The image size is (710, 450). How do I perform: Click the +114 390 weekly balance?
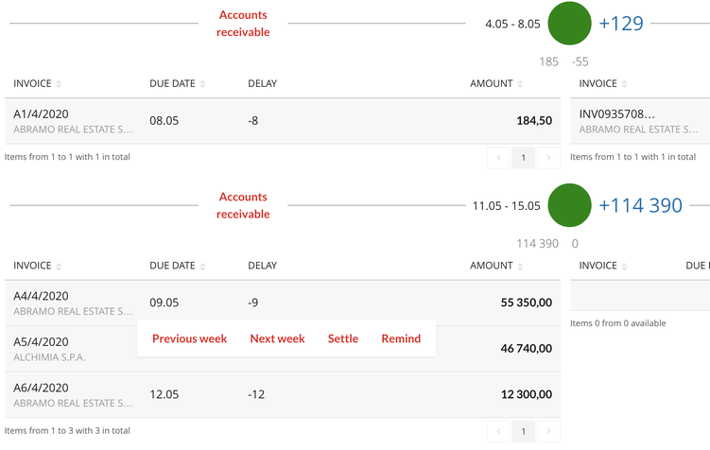click(640, 205)
